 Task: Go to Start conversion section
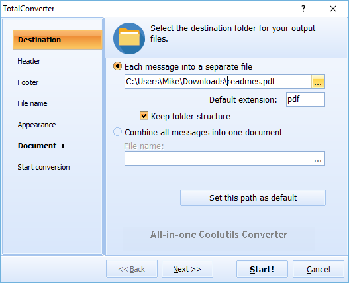click(x=44, y=167)
